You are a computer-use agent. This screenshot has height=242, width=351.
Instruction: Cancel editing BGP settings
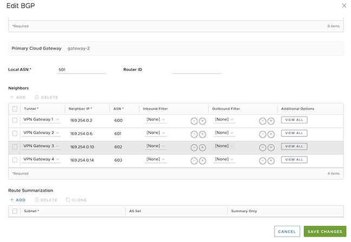point(287,231)
